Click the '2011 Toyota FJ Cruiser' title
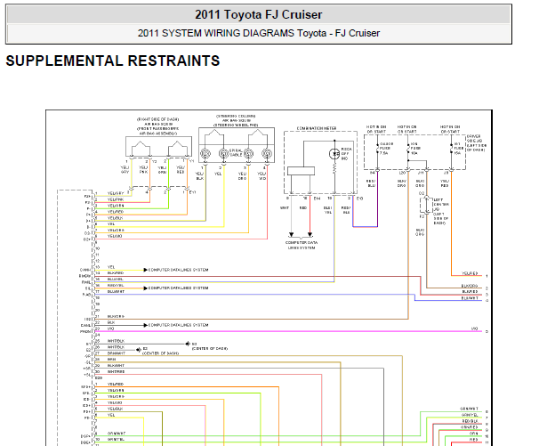The width and height of the screenshot is (539, 446). pyautogui.click(x=259, y=15)
